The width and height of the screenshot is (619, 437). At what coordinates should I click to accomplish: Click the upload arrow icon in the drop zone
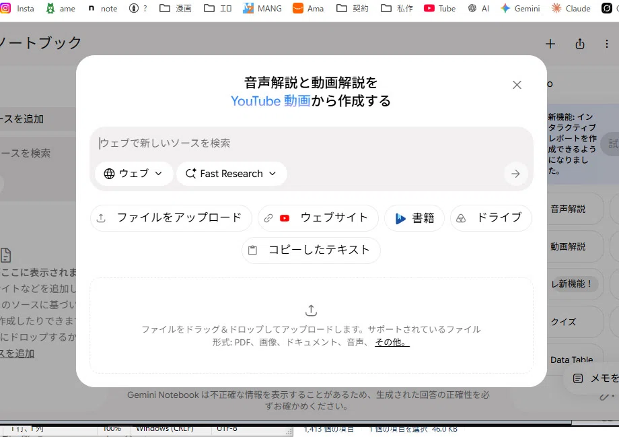click(x=311, y=310)
